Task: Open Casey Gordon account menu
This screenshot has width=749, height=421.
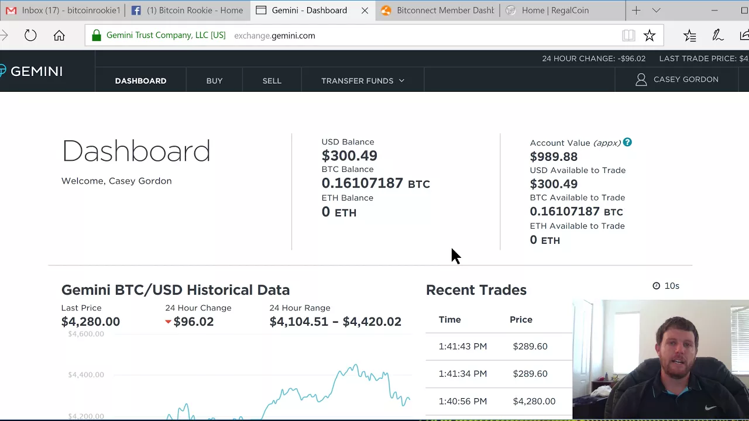Action: (677, 80)
